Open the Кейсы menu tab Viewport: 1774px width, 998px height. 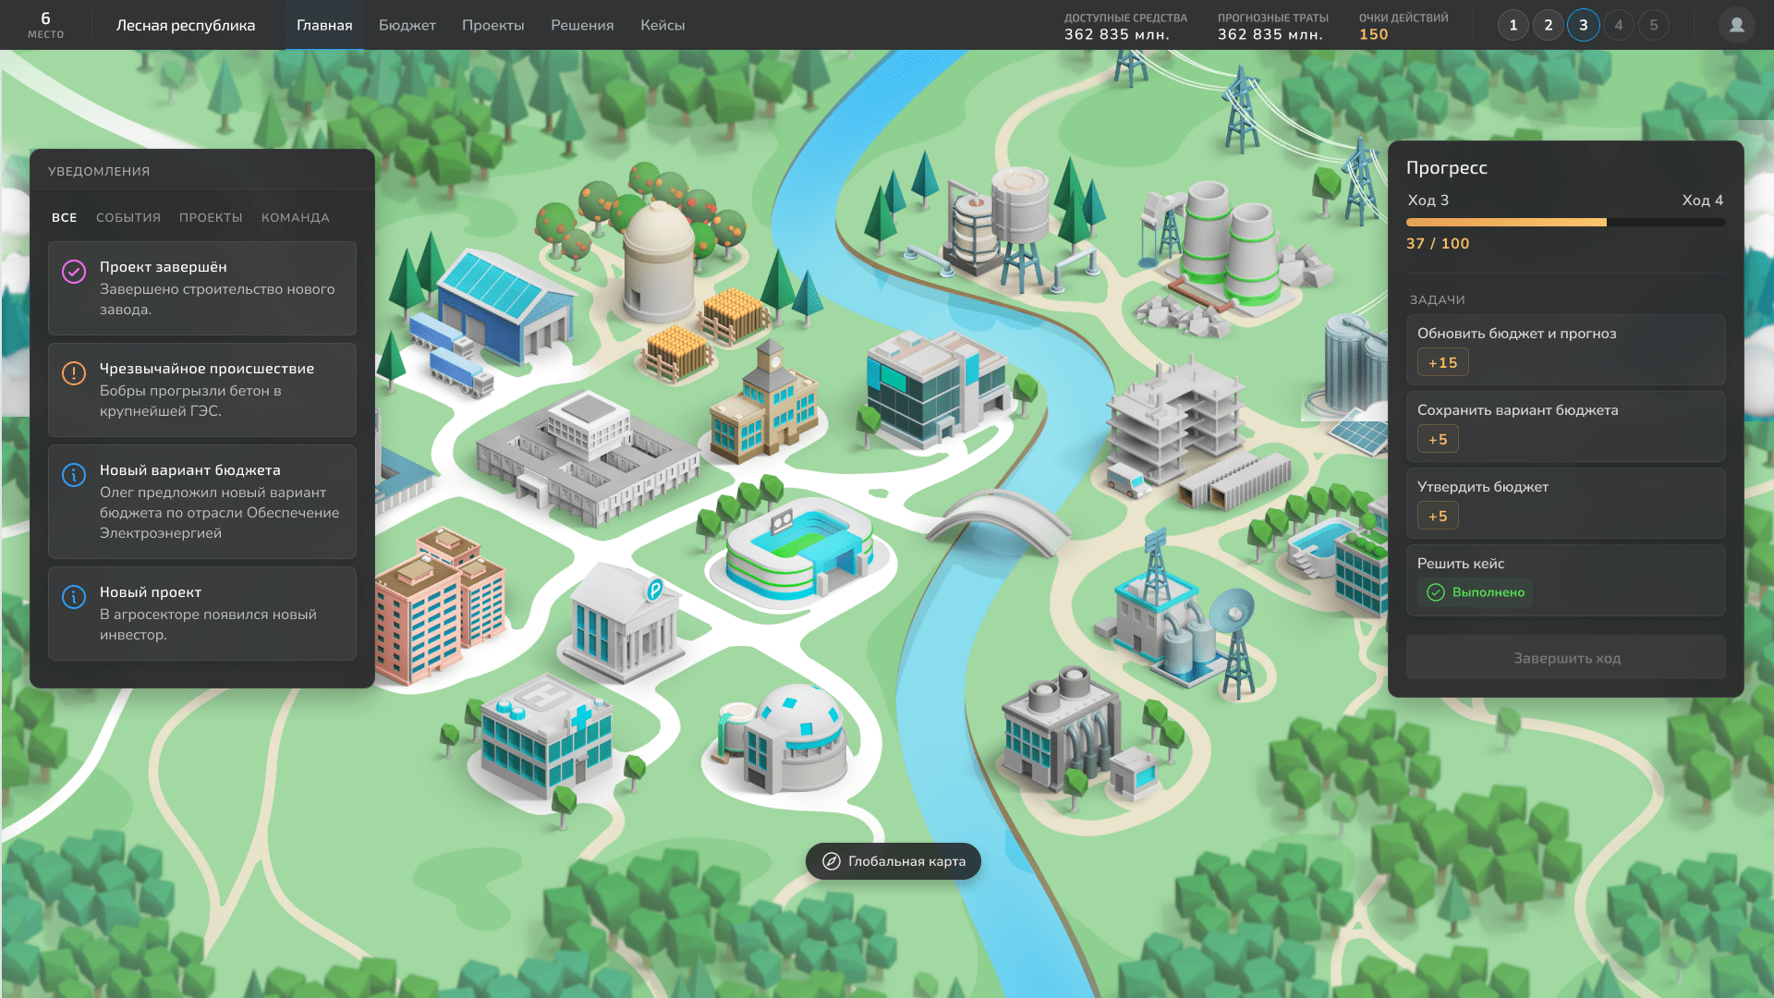[x=662, y=25]
